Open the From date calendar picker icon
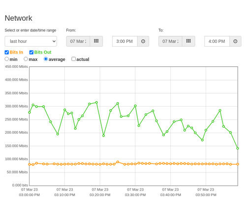The height and width of the screenshot is (198, 246). click(x=96, y=41)
